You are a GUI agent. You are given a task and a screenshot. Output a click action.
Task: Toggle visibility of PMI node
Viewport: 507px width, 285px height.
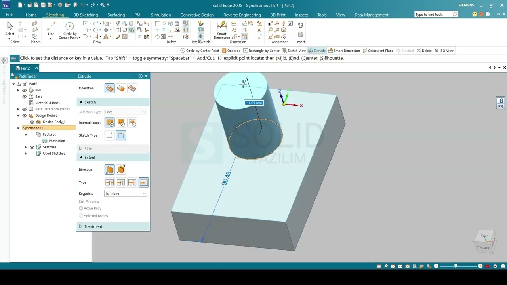(x=25, y=90)
